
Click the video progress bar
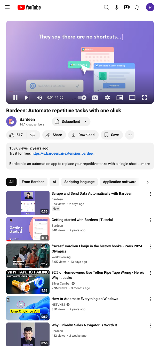(x=80, y=91)
